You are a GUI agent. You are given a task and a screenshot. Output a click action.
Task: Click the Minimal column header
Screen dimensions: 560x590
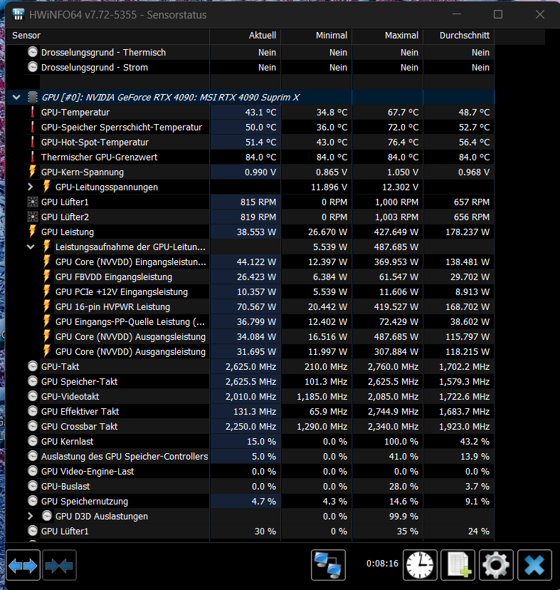(317, 36)
